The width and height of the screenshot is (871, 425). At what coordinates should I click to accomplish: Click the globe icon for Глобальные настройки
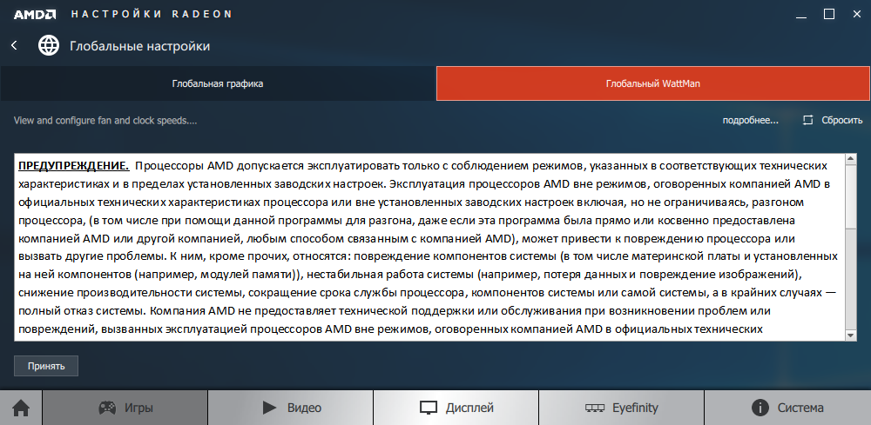(49, 45)
